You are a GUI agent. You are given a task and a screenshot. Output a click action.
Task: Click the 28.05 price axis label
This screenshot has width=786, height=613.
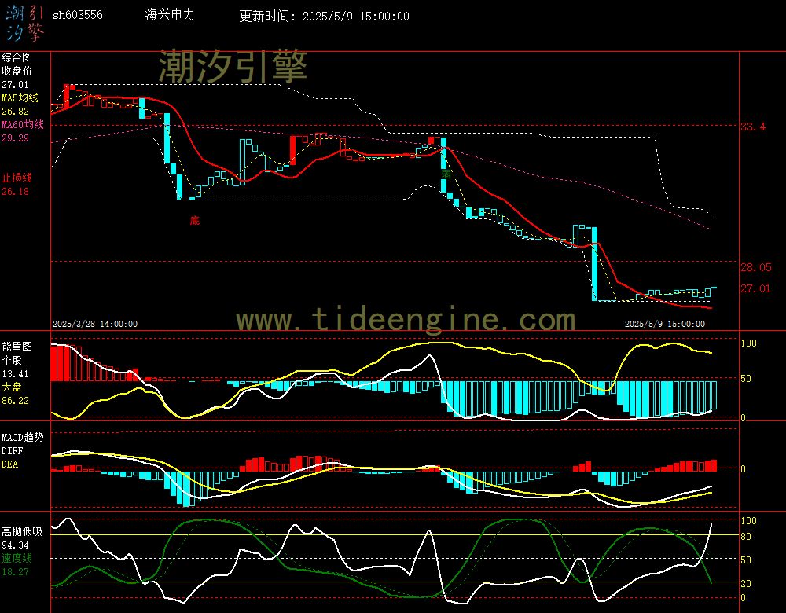click(x=756, y=267)
